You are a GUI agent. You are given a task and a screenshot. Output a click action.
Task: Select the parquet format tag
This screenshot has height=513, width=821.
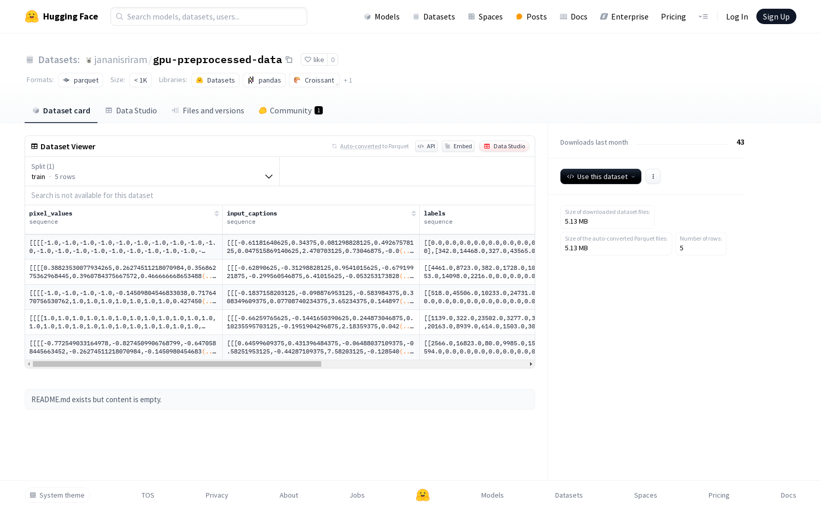[x=81, y=80]
